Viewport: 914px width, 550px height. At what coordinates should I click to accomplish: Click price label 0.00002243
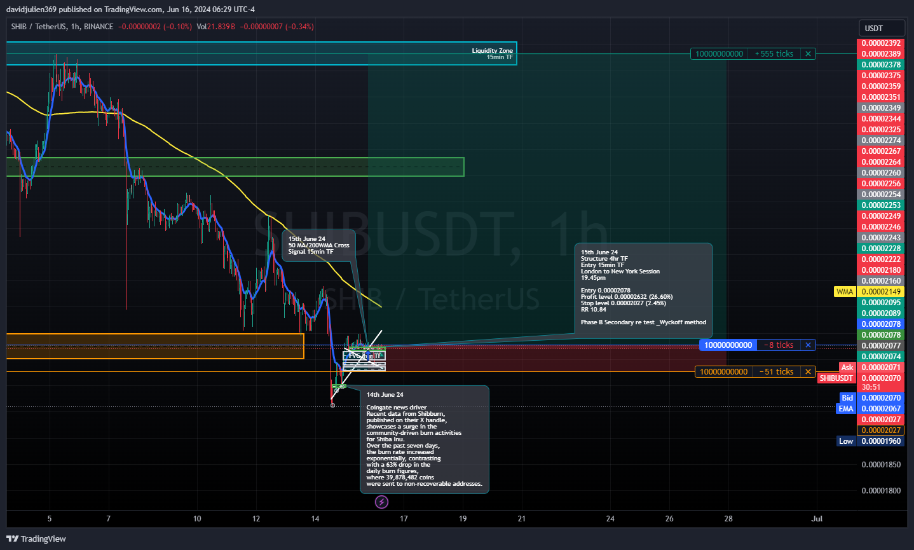881,238
